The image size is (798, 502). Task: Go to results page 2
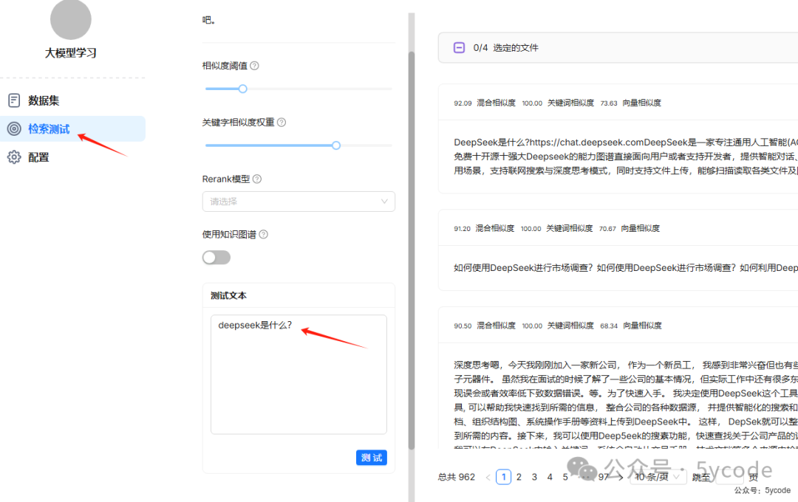coord(519,477)
